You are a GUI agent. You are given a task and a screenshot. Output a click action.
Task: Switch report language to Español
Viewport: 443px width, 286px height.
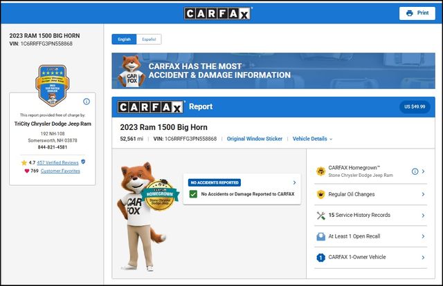(x=149, y=39)
